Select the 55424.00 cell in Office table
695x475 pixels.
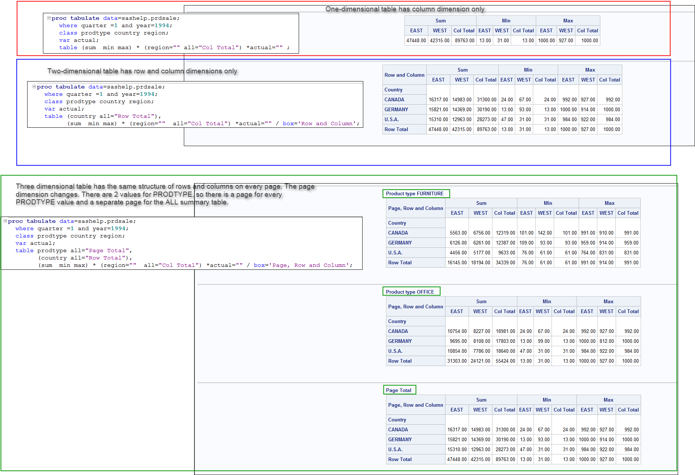[x=505, y=361]
